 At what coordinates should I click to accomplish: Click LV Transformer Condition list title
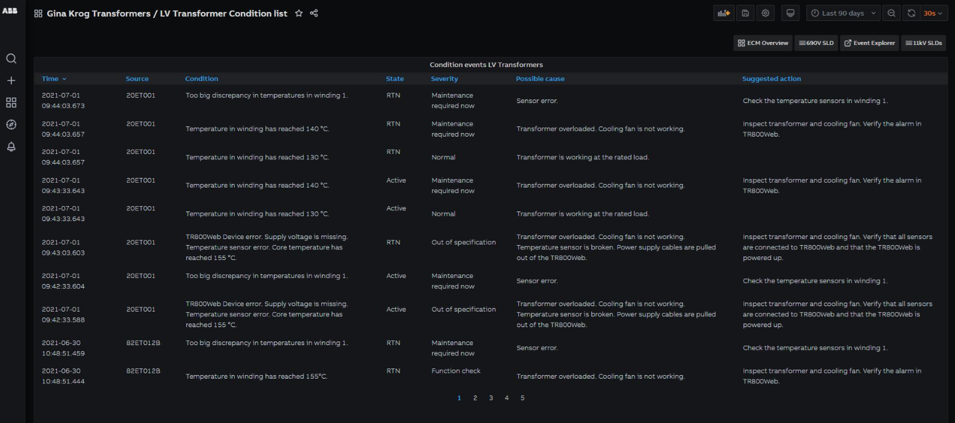pos(223,13)
